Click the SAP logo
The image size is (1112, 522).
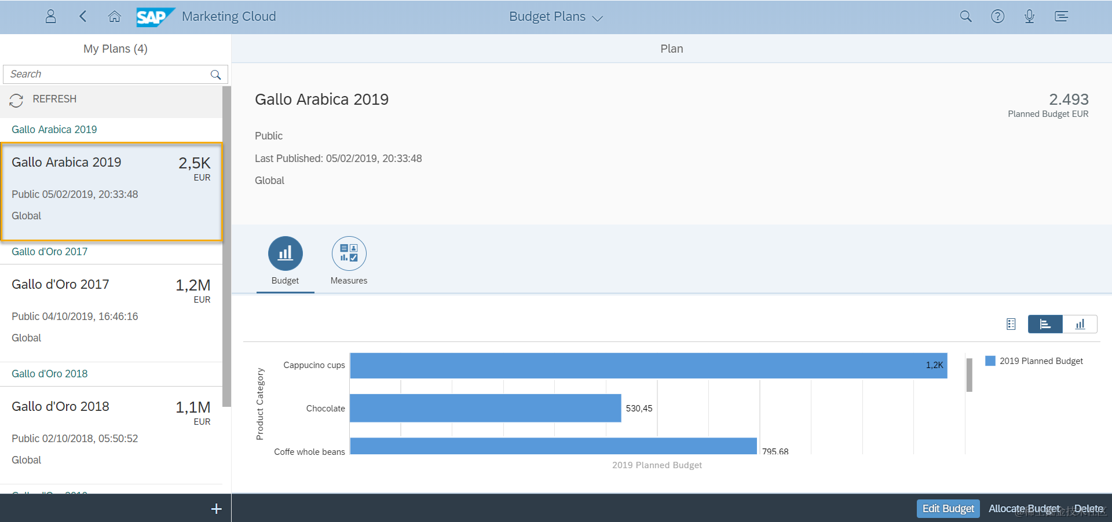click(155, 17)
